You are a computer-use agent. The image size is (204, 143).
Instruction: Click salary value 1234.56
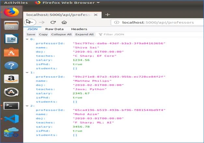[81, 60]
